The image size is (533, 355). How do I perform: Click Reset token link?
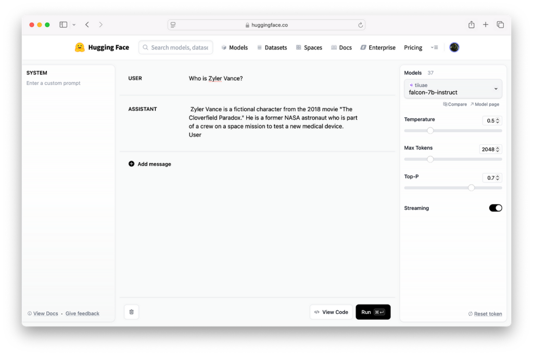pyautogui.click(x=485, y=314)
